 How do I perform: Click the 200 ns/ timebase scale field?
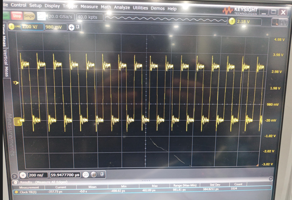pos(38,175)
